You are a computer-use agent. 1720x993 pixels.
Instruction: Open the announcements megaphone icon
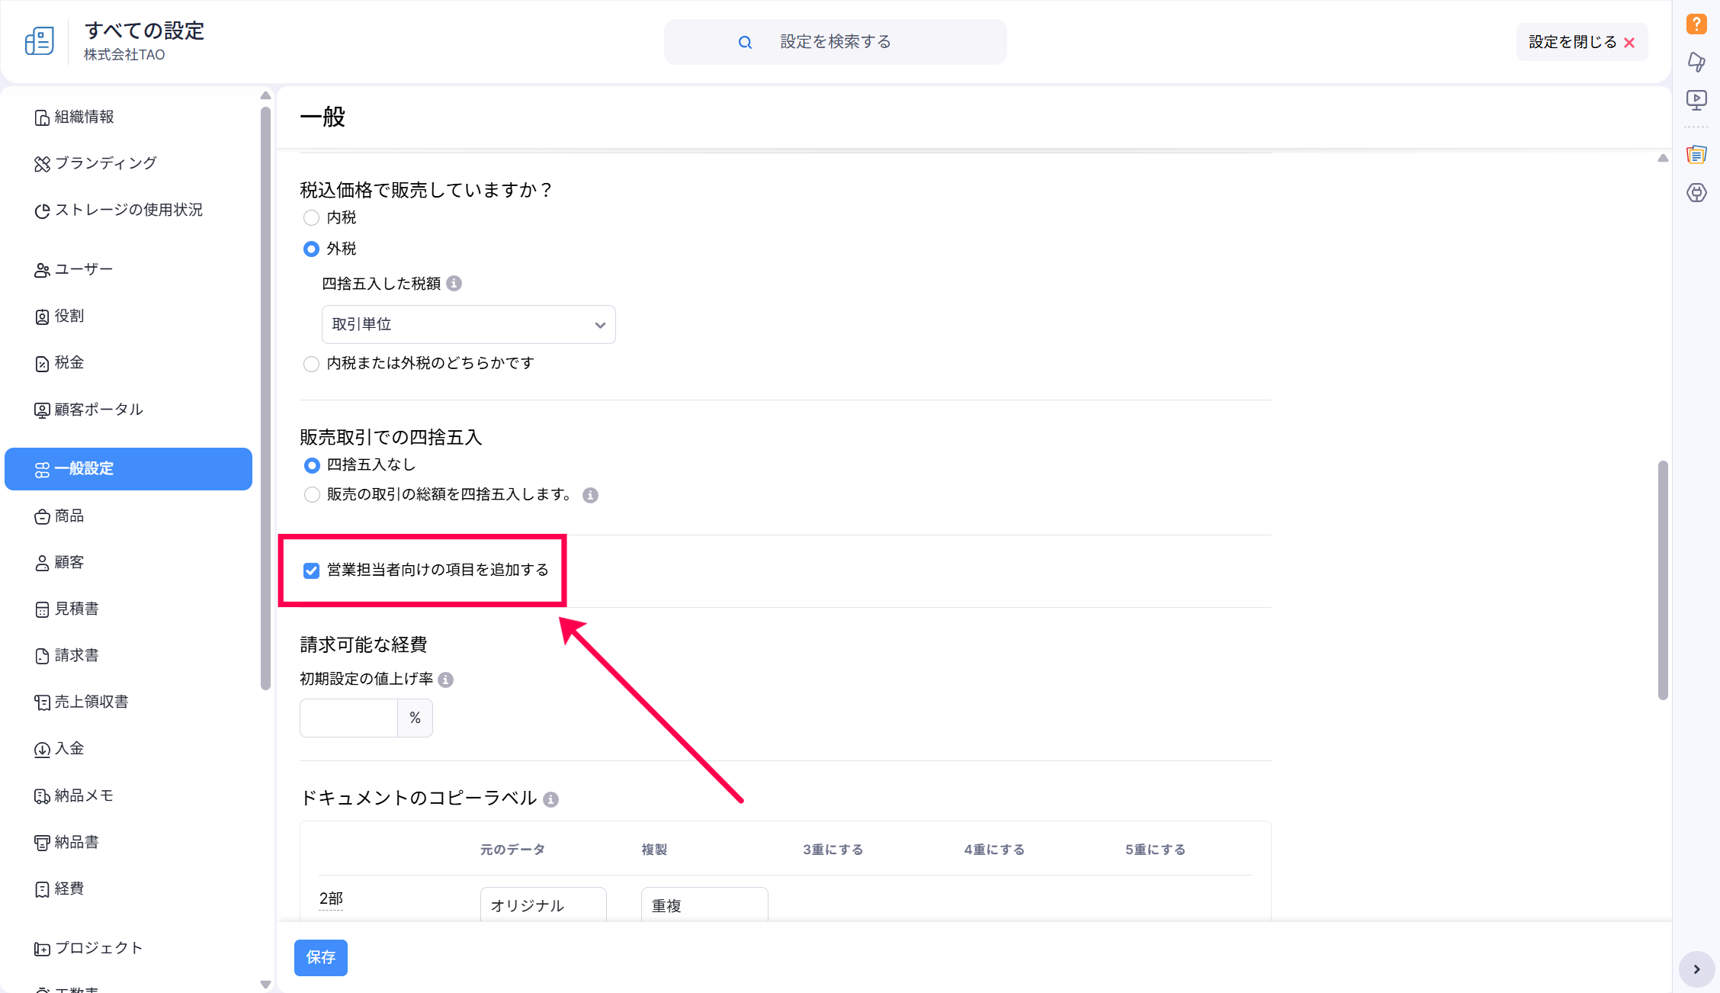[1696, 62]
